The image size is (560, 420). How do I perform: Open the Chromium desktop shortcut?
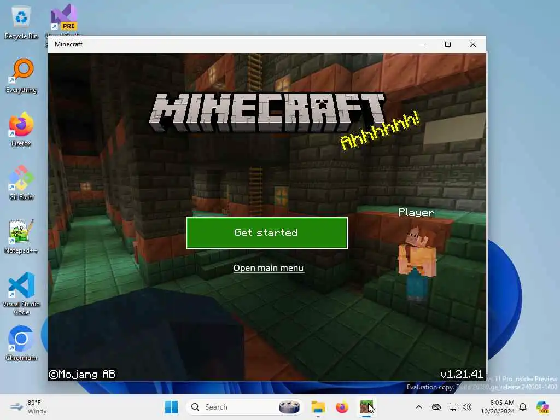(x=21, y=343)
